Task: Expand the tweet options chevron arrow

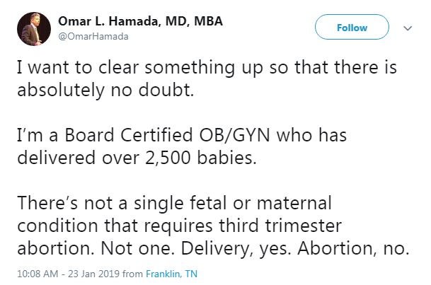Action: (x=406, y=28)
